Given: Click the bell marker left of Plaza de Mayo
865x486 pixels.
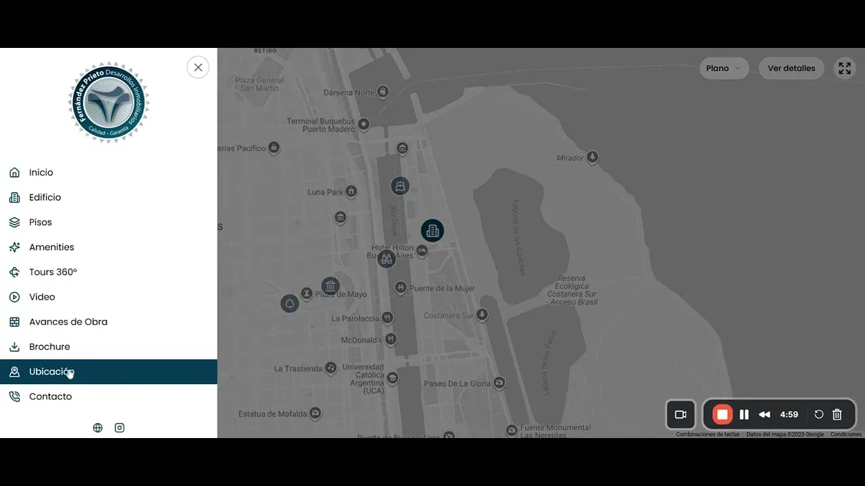Looking at the screenshot, I should pyautogui.click(x=290, y=304).
